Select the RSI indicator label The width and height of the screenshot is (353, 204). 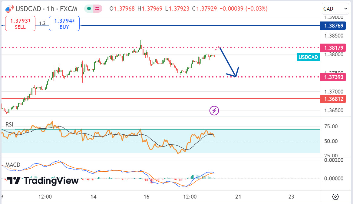pos(9,124)
